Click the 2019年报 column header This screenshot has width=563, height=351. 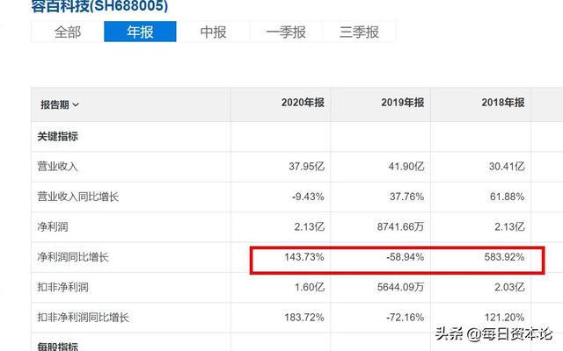(x=403, y=103)
